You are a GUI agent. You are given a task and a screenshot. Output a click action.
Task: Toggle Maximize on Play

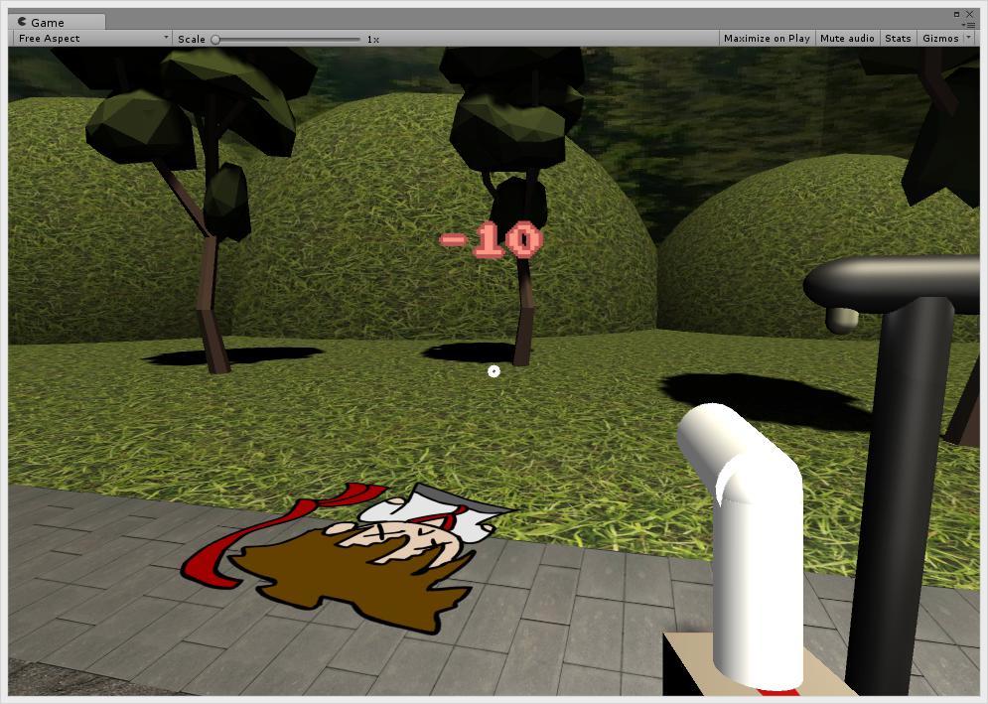pyautogui.click(x=766, y=39)
